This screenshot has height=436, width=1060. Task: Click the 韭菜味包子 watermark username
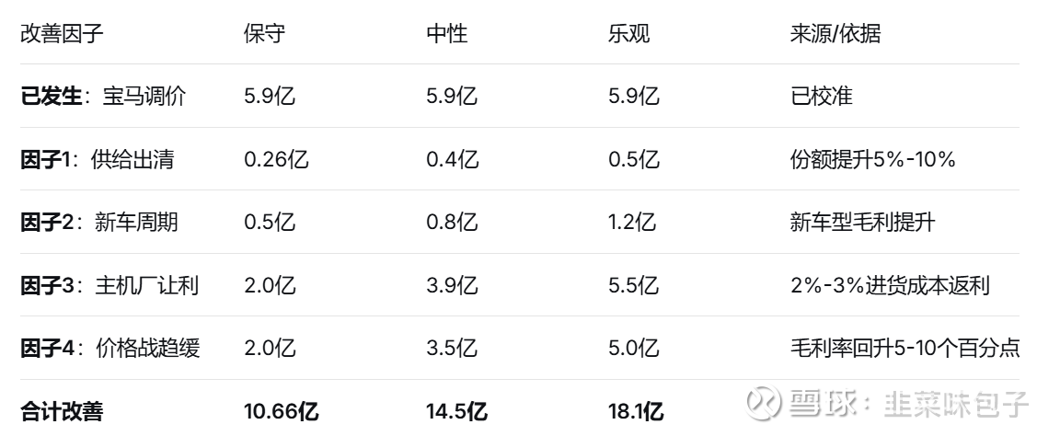pos(955,403)
